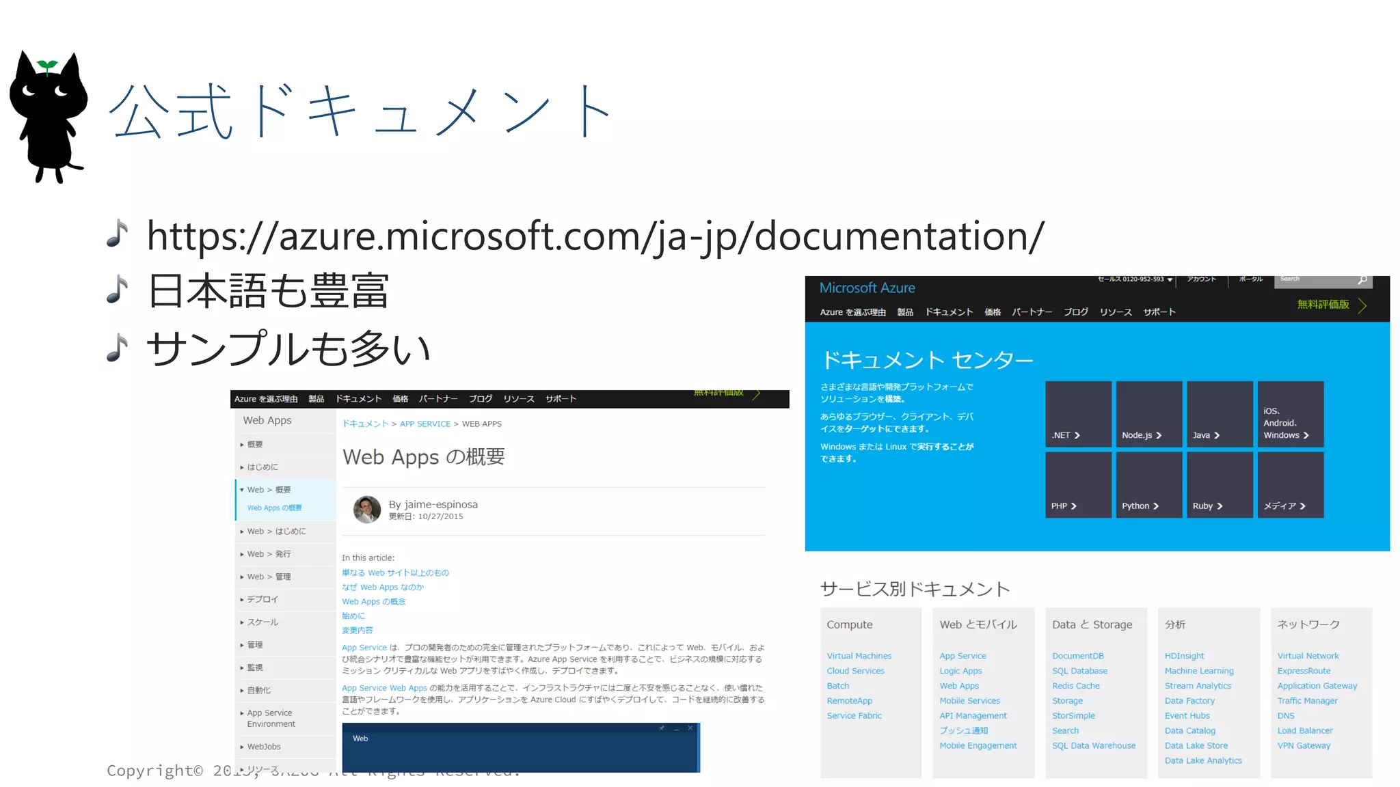Open SQL Data Warehouse link
This screenshot has width=1400, height=787.
click(x=1094, y=746)
